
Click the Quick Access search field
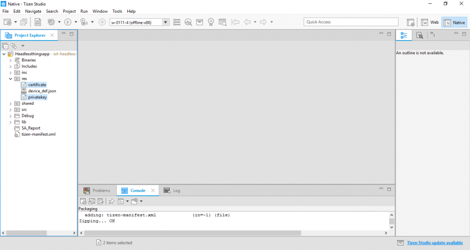pyautogui.click(x=351, y=22)
